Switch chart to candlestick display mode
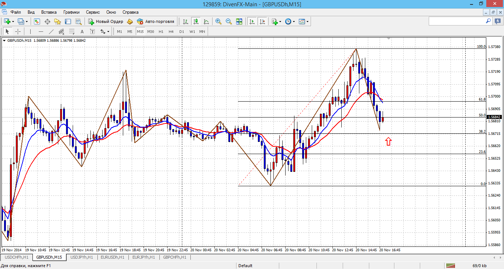 coord(196,21)
